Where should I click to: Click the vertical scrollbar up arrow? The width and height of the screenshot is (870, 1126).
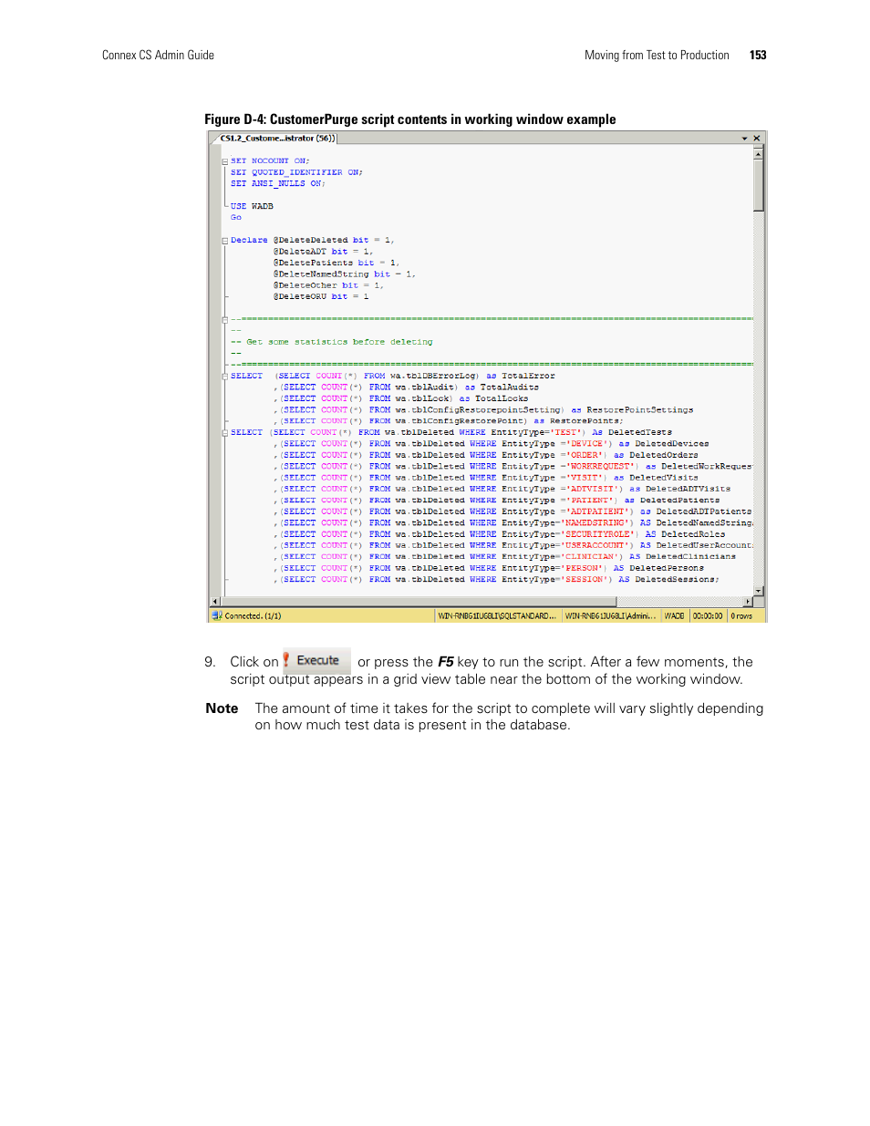click(x=759, y=153)
